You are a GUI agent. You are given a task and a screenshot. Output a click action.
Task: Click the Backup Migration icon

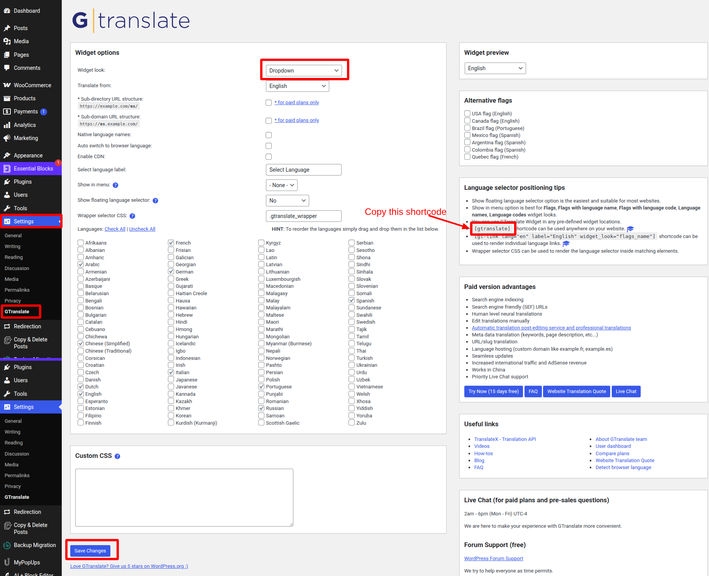7,545
